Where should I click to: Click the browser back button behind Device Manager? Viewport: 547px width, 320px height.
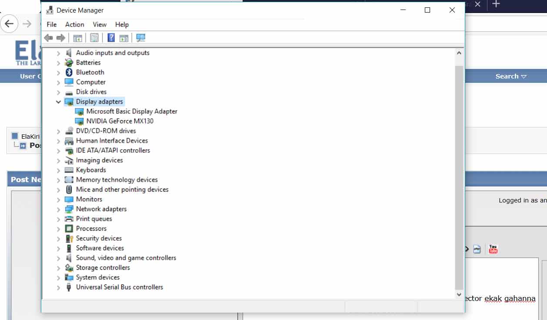[9, 24]
